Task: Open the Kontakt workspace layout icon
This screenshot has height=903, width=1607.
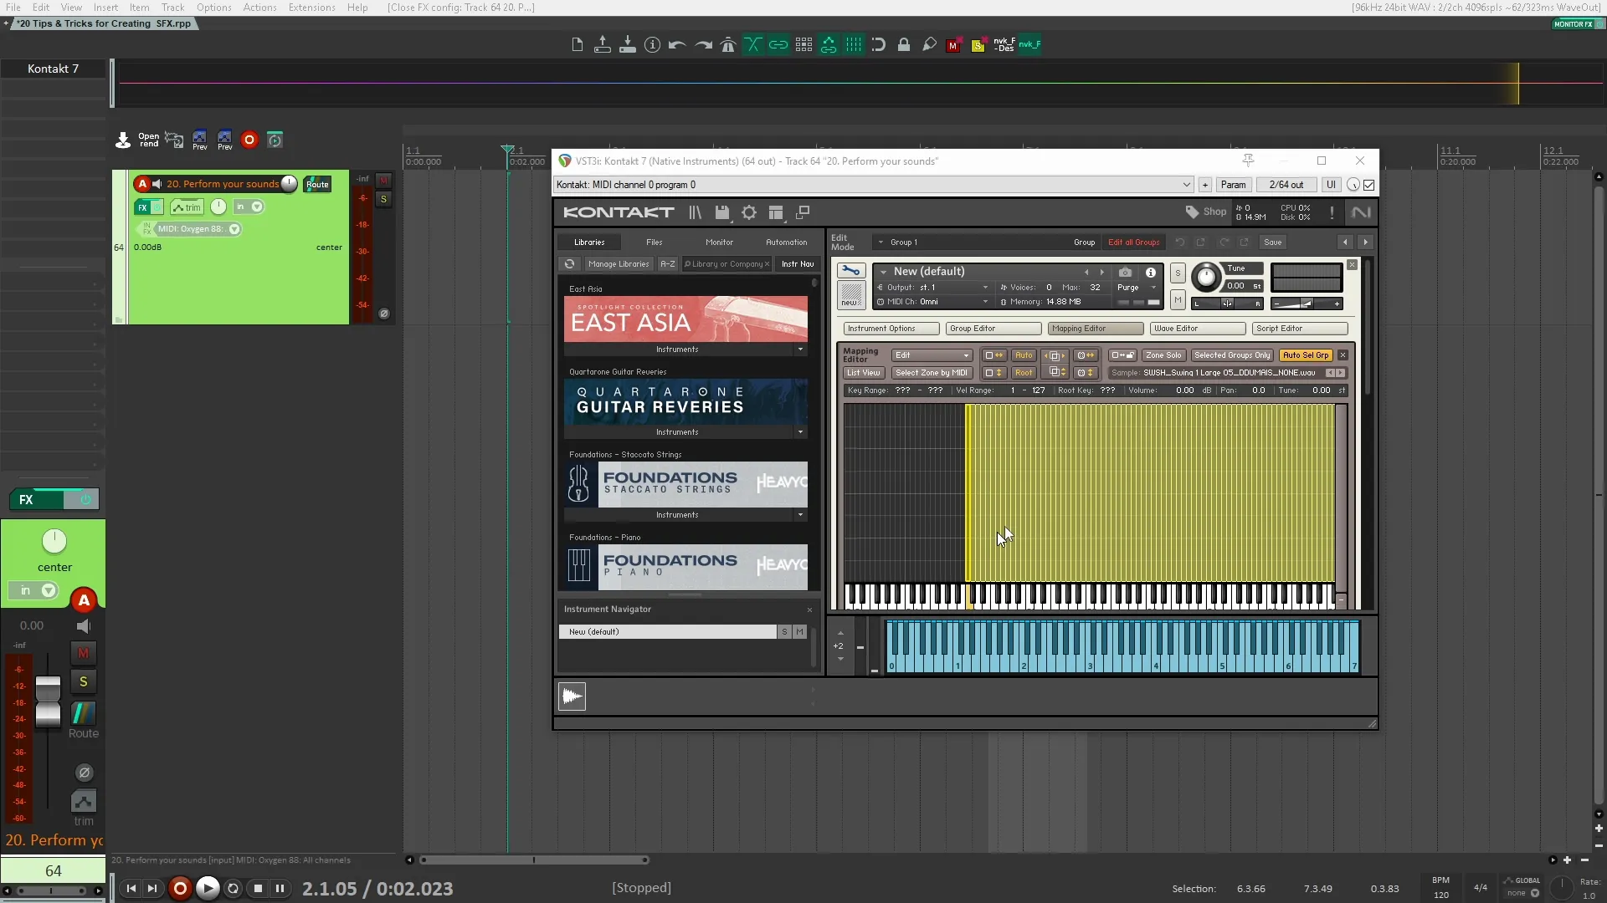Action: (x=776, y=212)
